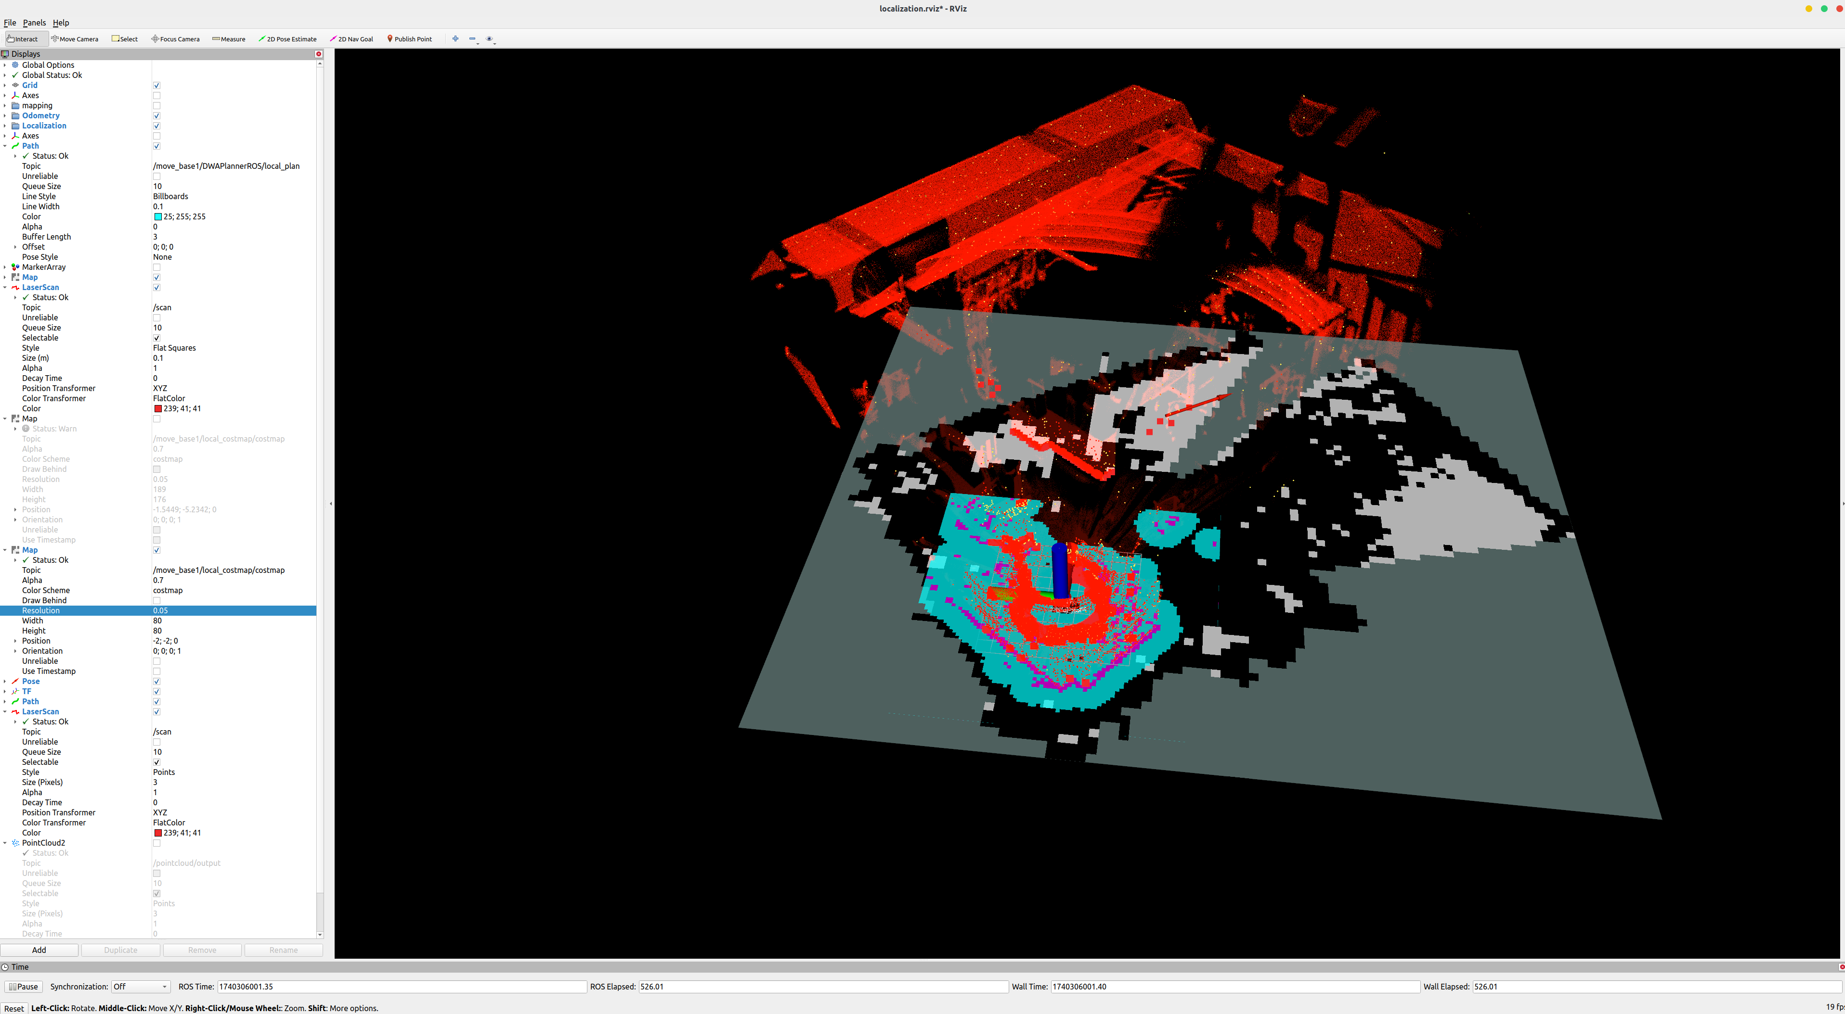
Task: Enable the PointCloud2 display checkbox
Action: [x=157, y=843]
